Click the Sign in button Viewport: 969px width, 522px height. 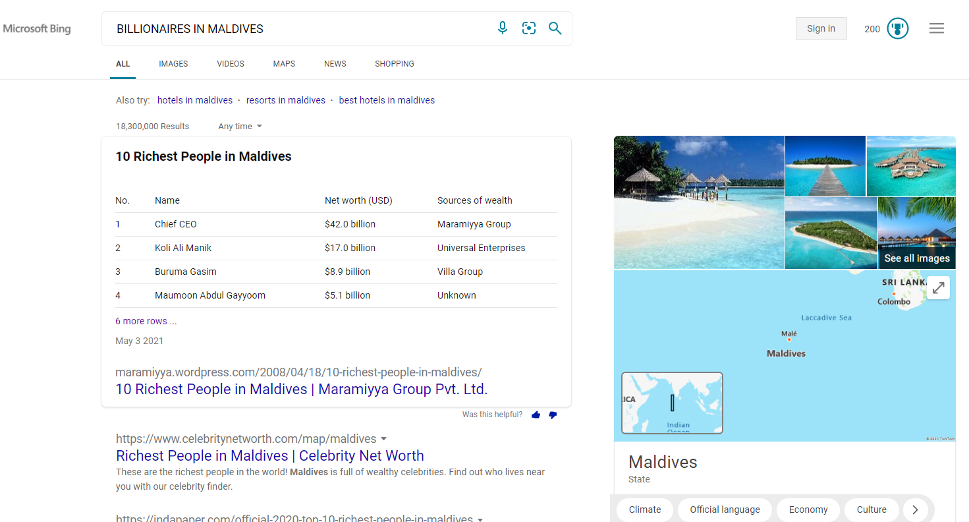coord(821,28)
